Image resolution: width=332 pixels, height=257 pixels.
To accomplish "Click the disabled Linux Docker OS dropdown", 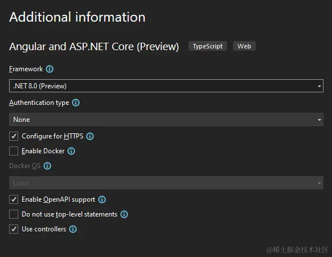I will click(x=166, y=182).
